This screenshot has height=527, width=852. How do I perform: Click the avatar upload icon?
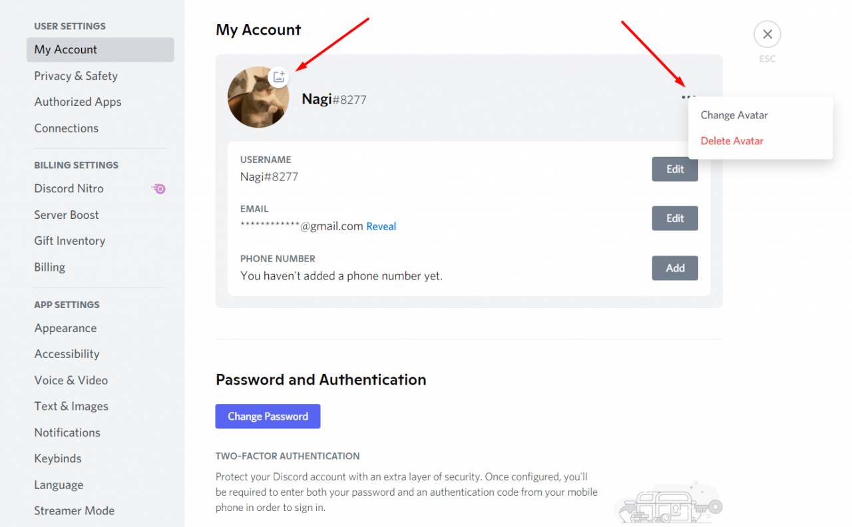point(279,77)
